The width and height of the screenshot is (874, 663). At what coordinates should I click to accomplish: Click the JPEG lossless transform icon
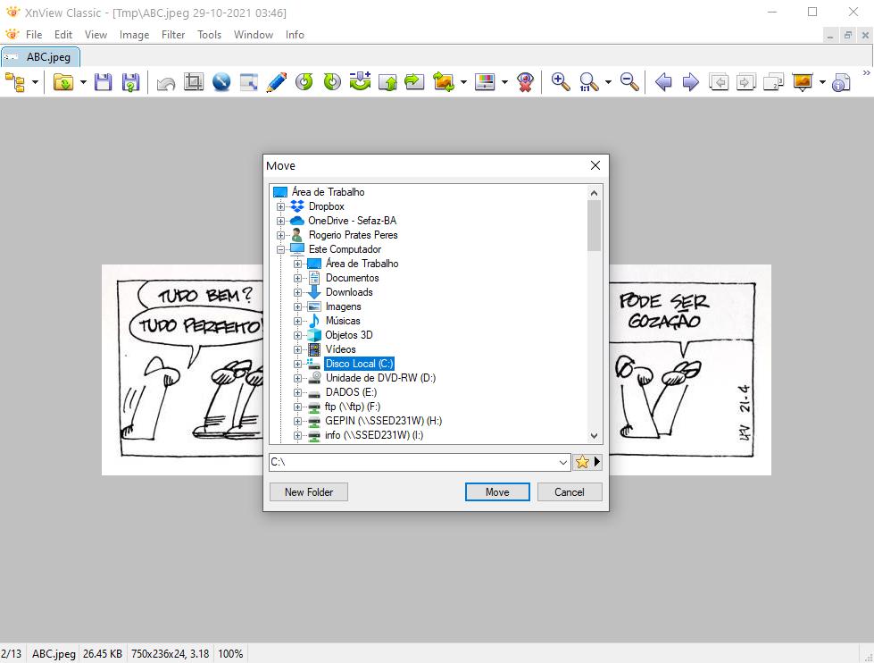pyautogui.click(x=444, y=82)
